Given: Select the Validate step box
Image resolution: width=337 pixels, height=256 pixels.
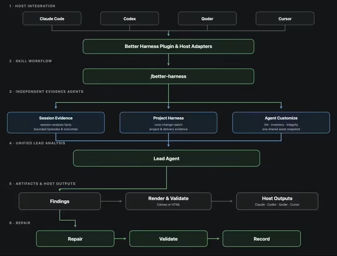Looking at the screenshot, I should pyautogui.click(x=168, y=239).
